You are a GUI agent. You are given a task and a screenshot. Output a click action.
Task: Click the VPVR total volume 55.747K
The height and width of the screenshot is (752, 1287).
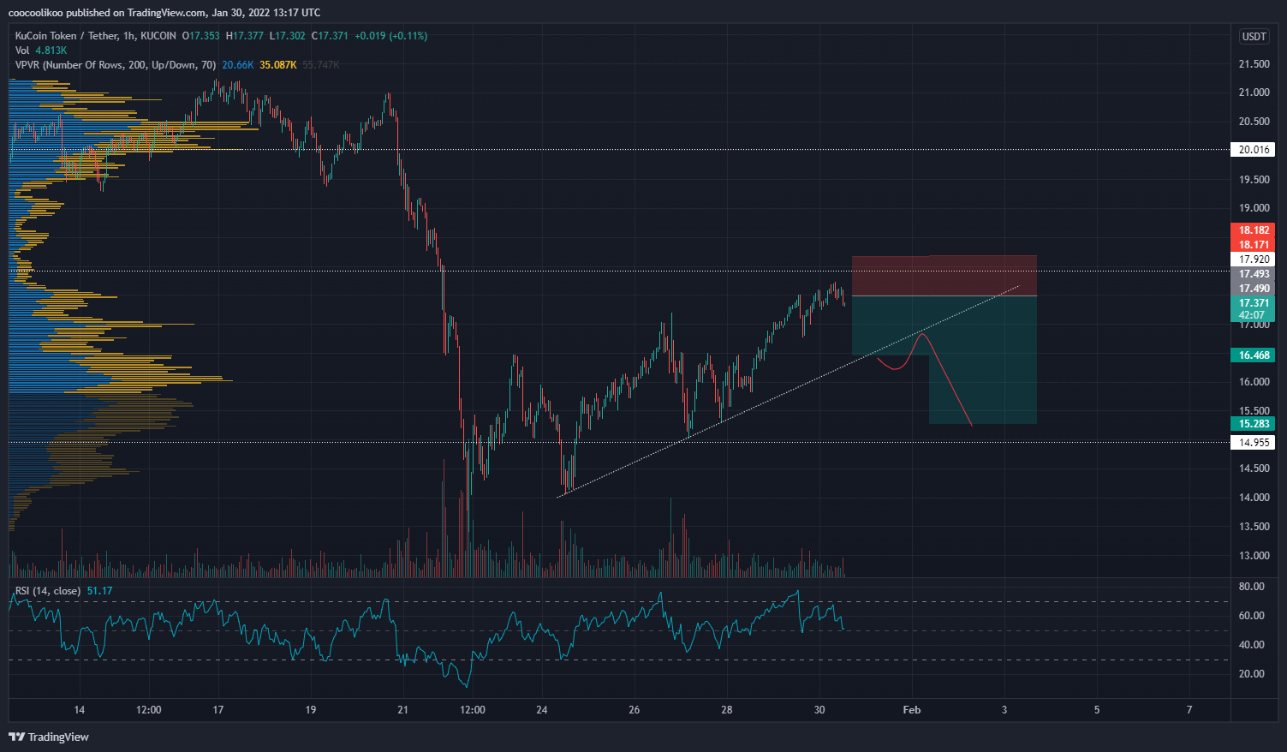pyautogui.click(x=321, y=65)
